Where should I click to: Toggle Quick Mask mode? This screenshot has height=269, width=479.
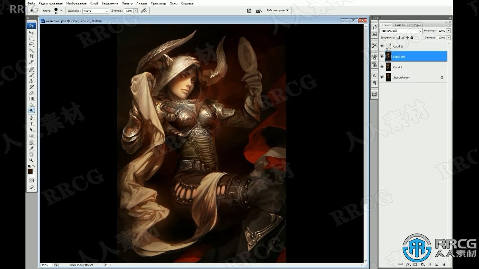pos(31,180)
